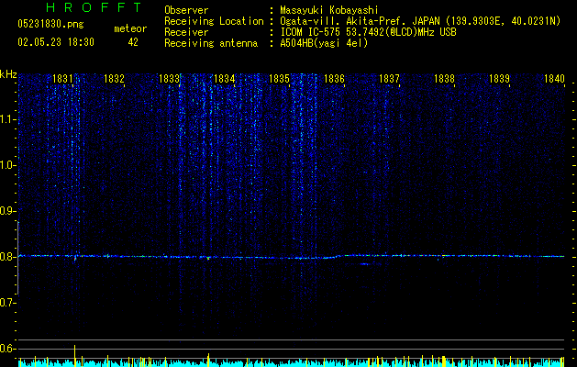
Task: Click the 0.8 kHz axis label
Action: [x=7, y=257]
